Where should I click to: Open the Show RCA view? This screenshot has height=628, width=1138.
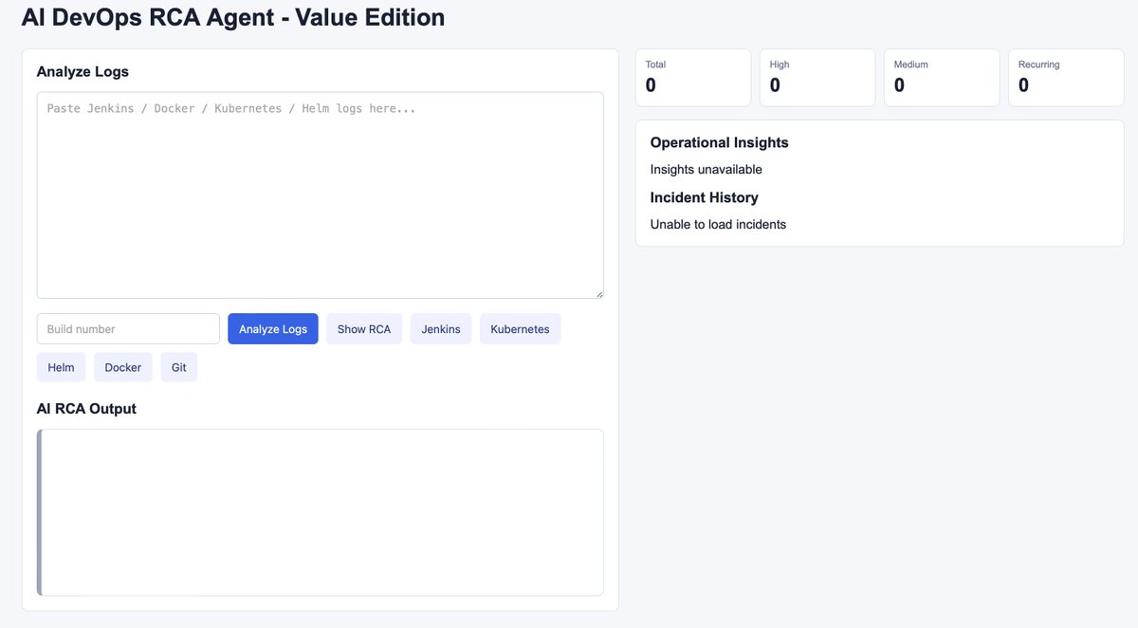point(364,329)
